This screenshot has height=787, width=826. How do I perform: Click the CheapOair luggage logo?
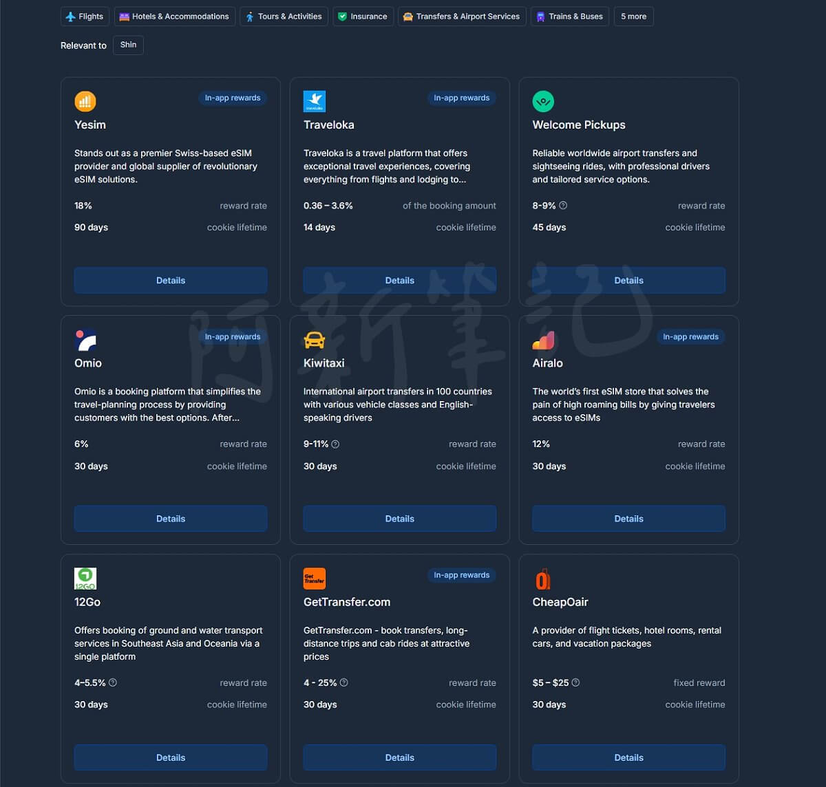[543, 579]
